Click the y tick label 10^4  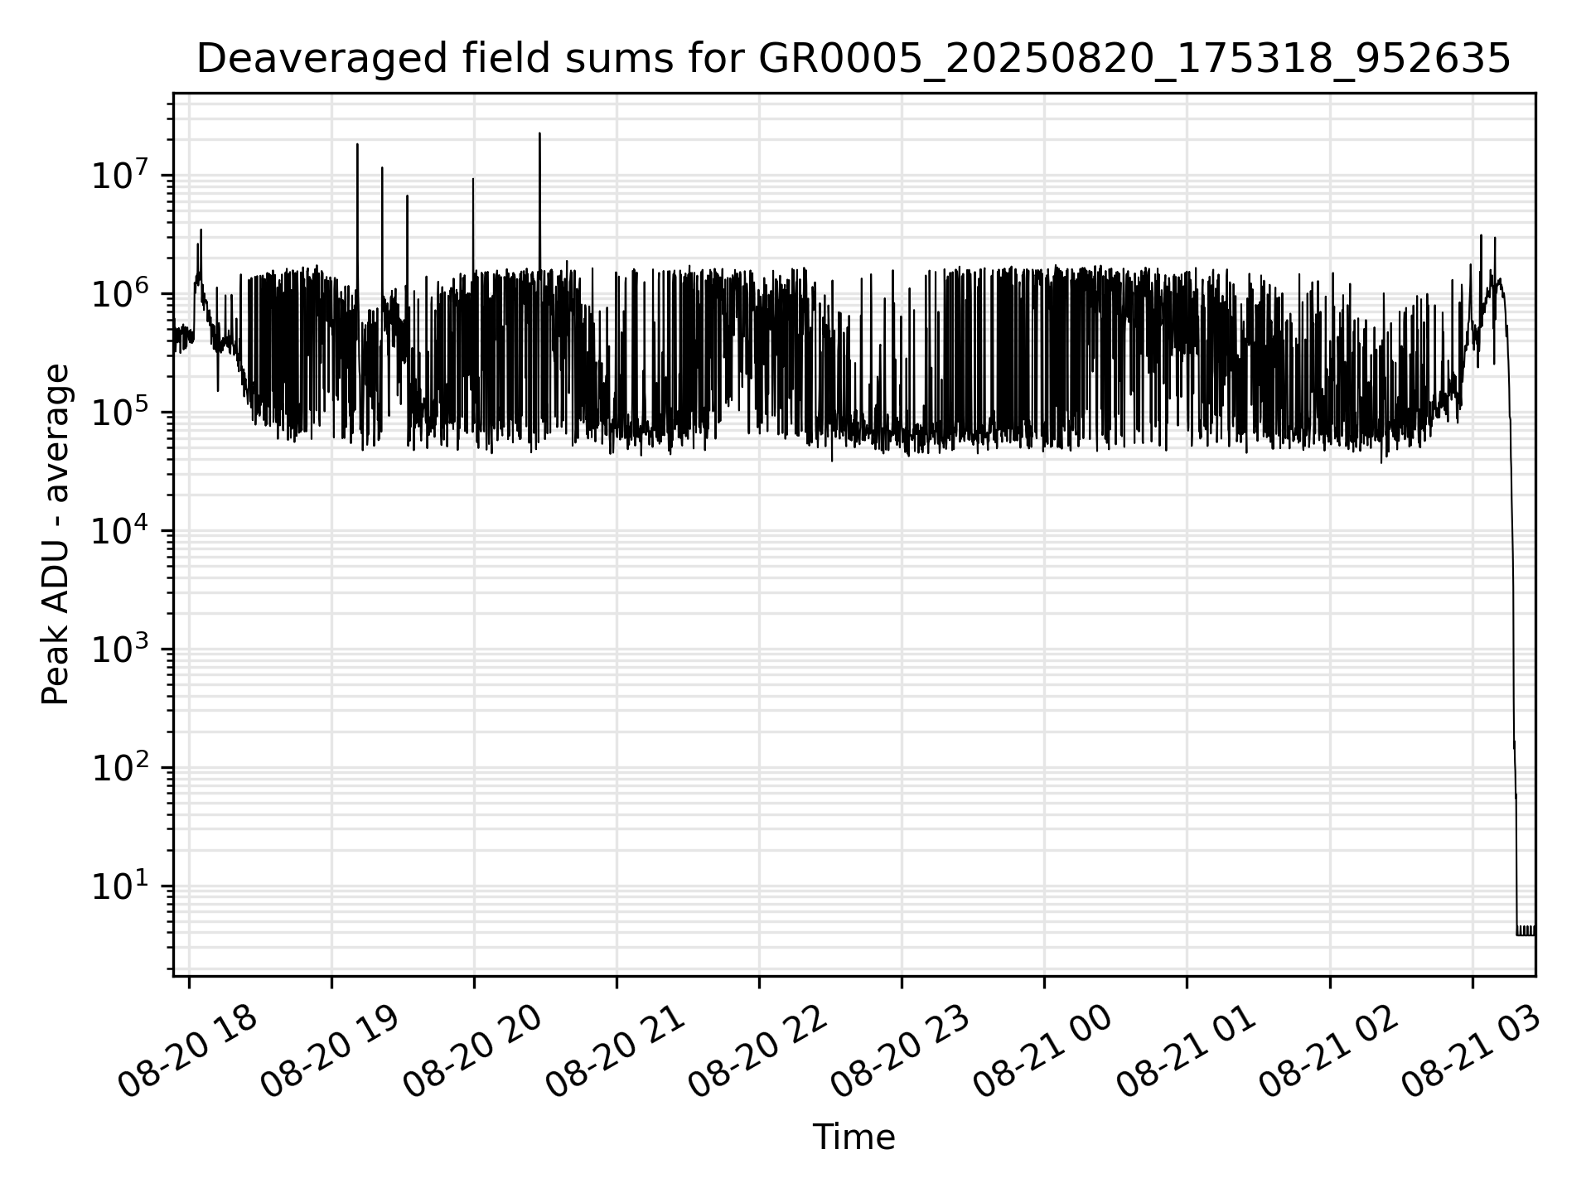(x=120, y=529)
